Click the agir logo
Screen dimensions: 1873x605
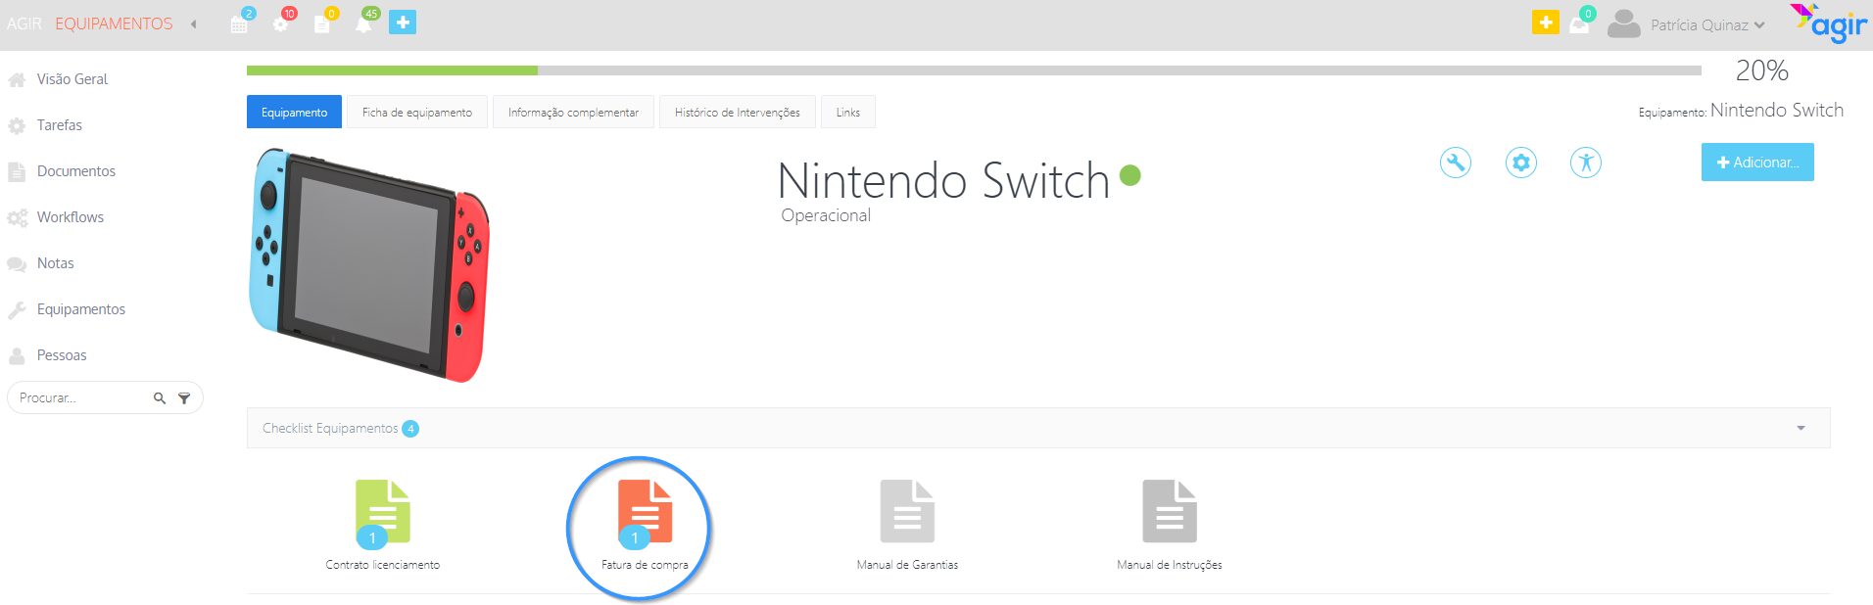[x=1828, y=23]
